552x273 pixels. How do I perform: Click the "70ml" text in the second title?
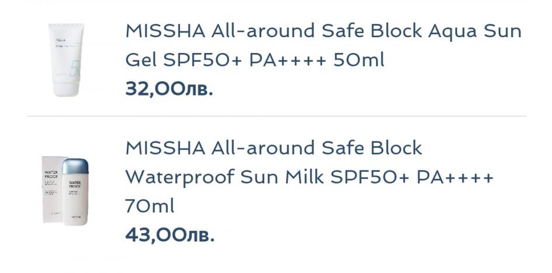(150, 205)
